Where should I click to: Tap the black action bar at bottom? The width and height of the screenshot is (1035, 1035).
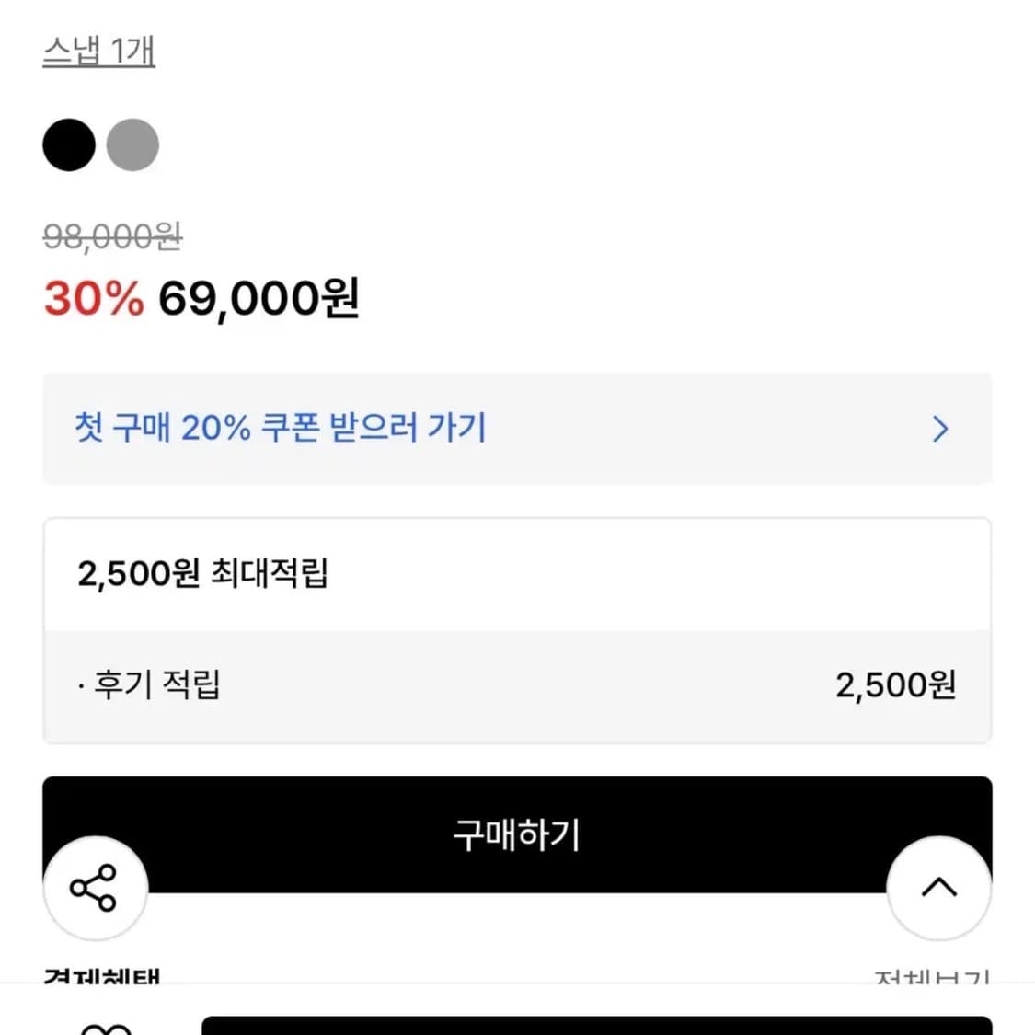(x=515, y=834)
